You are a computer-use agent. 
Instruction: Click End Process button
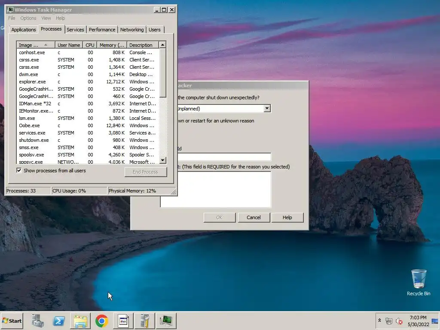[146, 172]
